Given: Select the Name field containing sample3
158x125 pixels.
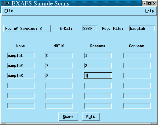Looking at the screenshot, I should point(21,76).
